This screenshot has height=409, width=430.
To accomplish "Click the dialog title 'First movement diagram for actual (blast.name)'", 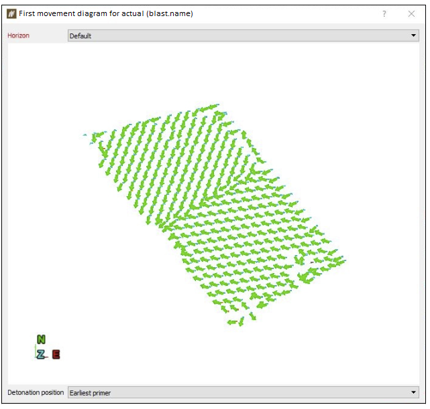I will coord(106,13).
